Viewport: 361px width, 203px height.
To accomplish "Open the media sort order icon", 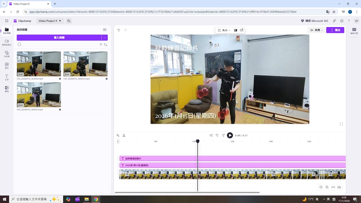I will pos(105,45).
